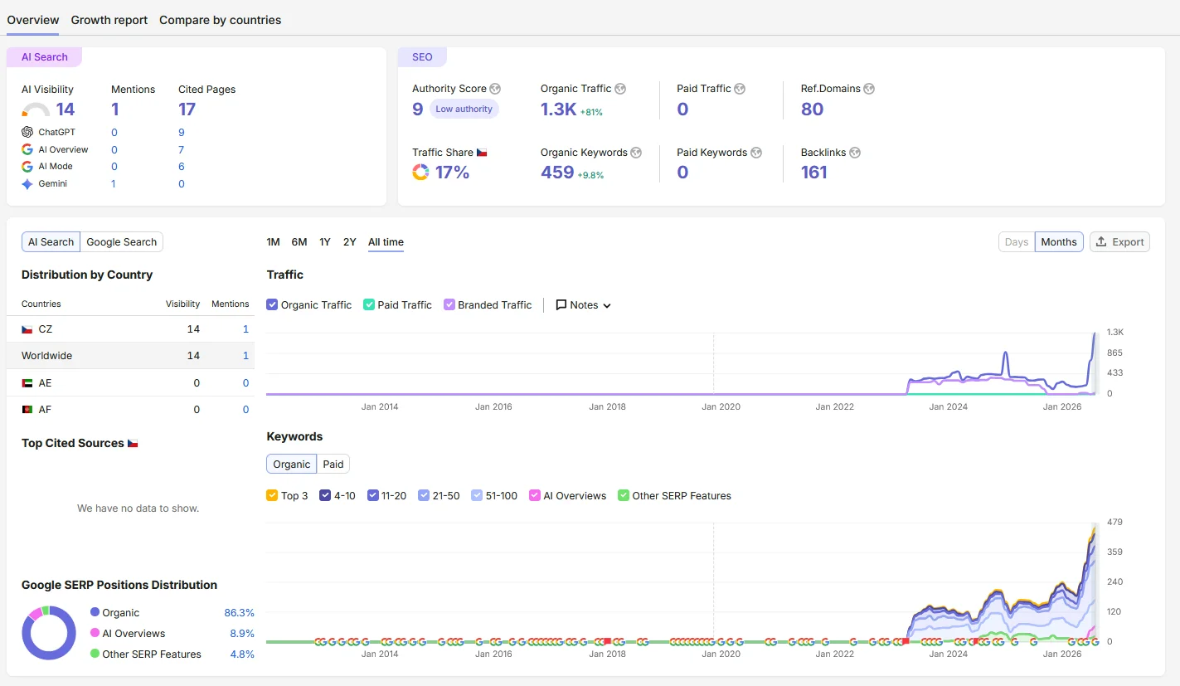Toggle the AI Overviews keywords checkbox
This screenshot has width=1180, height=686.
[x=535, y=496]
